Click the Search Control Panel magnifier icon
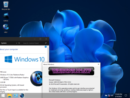130x98 pixels. [46, 43]
